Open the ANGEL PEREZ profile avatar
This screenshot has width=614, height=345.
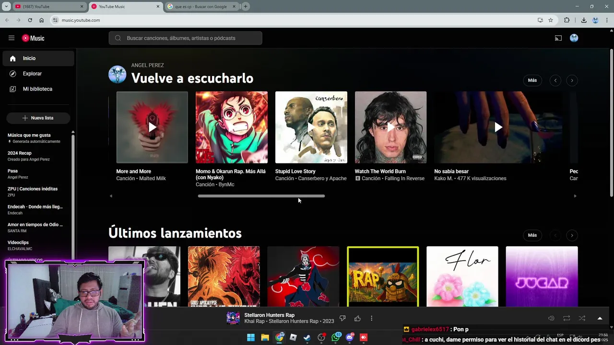coord(118,75)
